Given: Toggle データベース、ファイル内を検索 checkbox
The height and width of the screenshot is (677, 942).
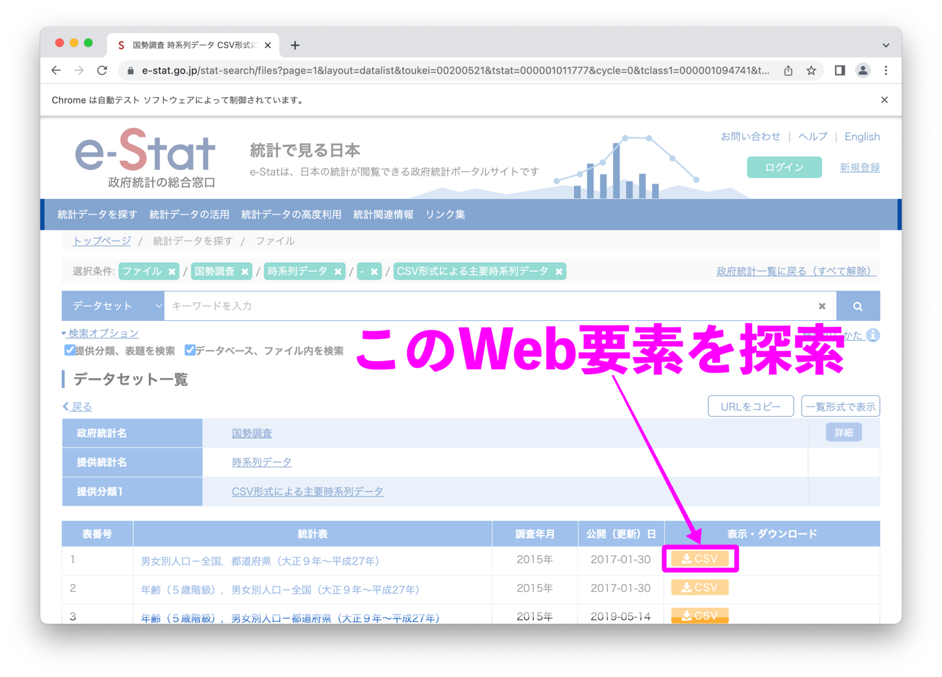Looking at the screenshot, I should pyautogui.click(x=190, y=350).
